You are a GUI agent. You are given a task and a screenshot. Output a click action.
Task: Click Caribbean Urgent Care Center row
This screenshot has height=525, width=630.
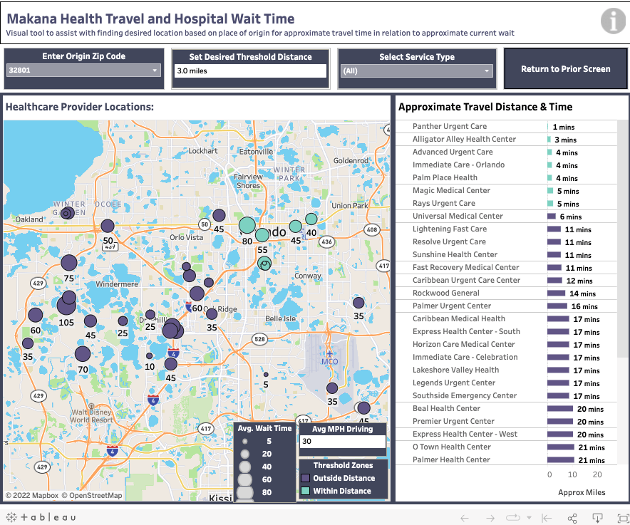(x=506, y=281)
